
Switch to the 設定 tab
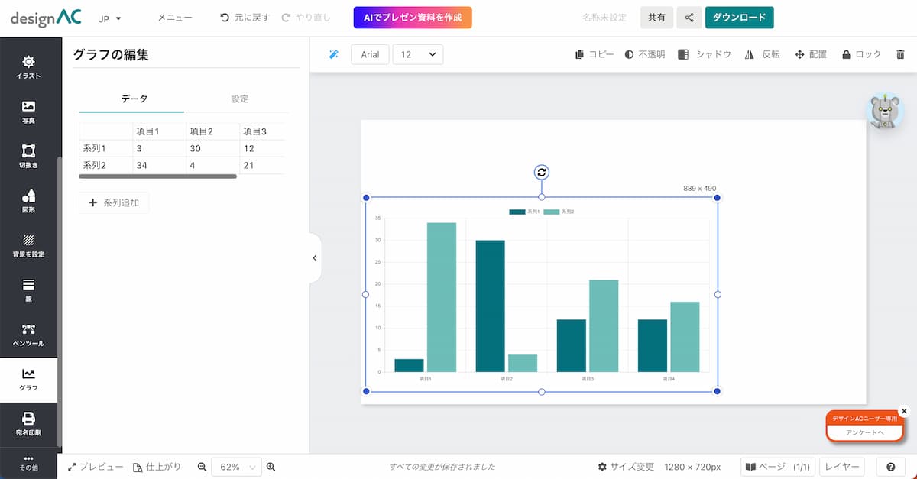pyautogui.click(x=239, y=99)
